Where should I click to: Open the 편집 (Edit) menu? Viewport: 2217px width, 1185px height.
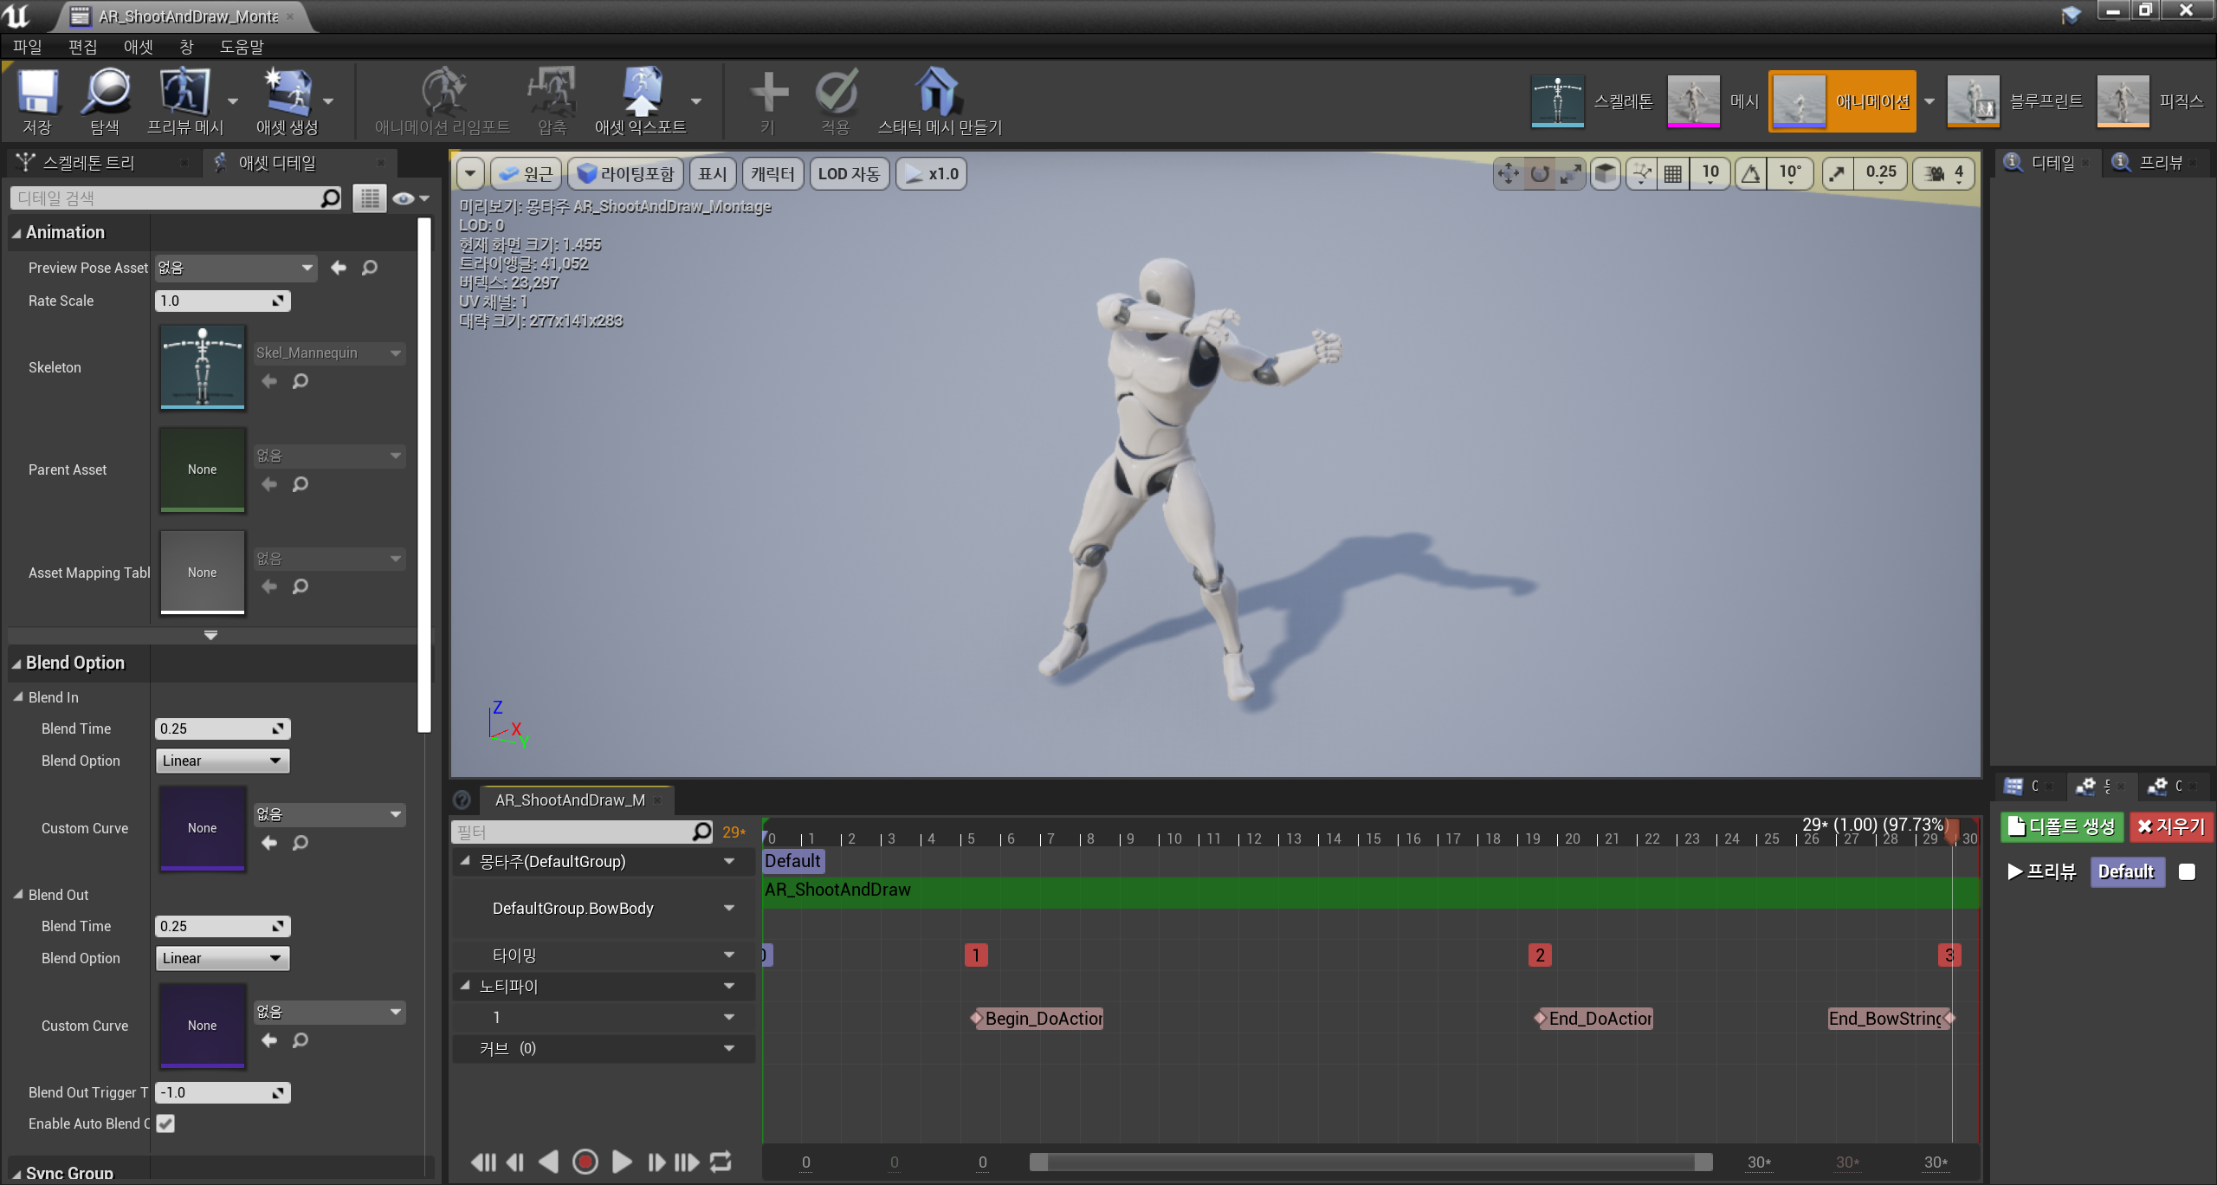pyautogui.click(x=82, y=47)
